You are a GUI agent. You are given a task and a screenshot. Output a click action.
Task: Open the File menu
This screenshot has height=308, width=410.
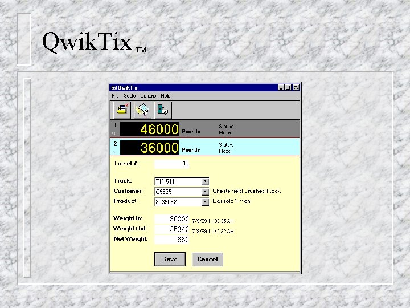tap(115, 96)
